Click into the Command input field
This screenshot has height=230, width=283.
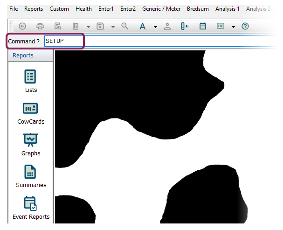pyautogui.click(x=160, y=41)
